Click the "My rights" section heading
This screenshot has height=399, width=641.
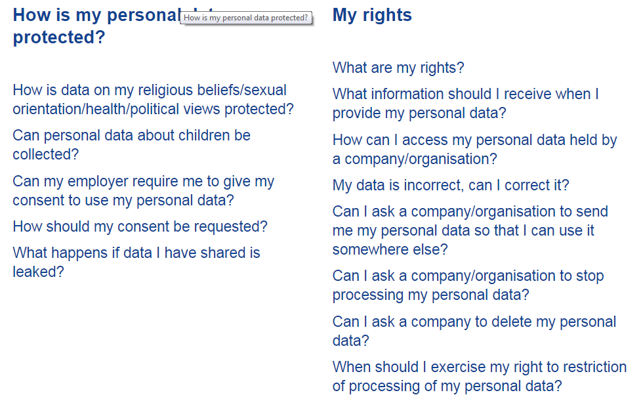click(372, 15)
